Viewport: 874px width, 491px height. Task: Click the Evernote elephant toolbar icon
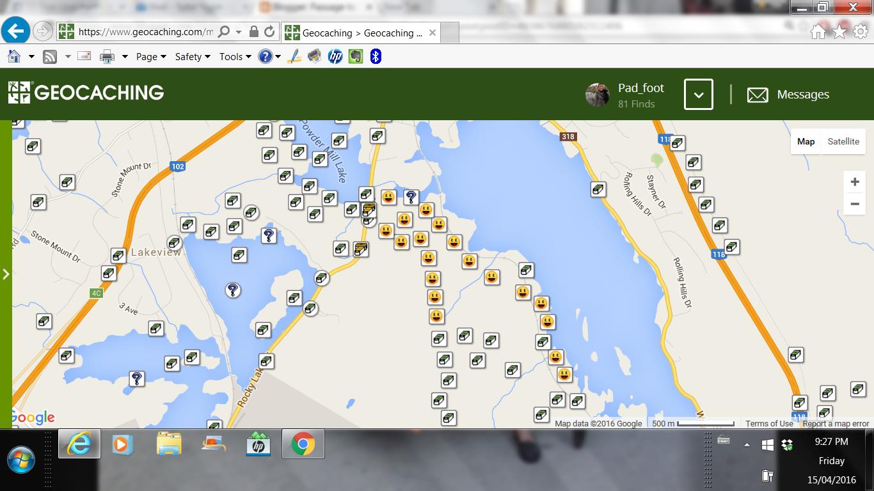tap(356, 57)
